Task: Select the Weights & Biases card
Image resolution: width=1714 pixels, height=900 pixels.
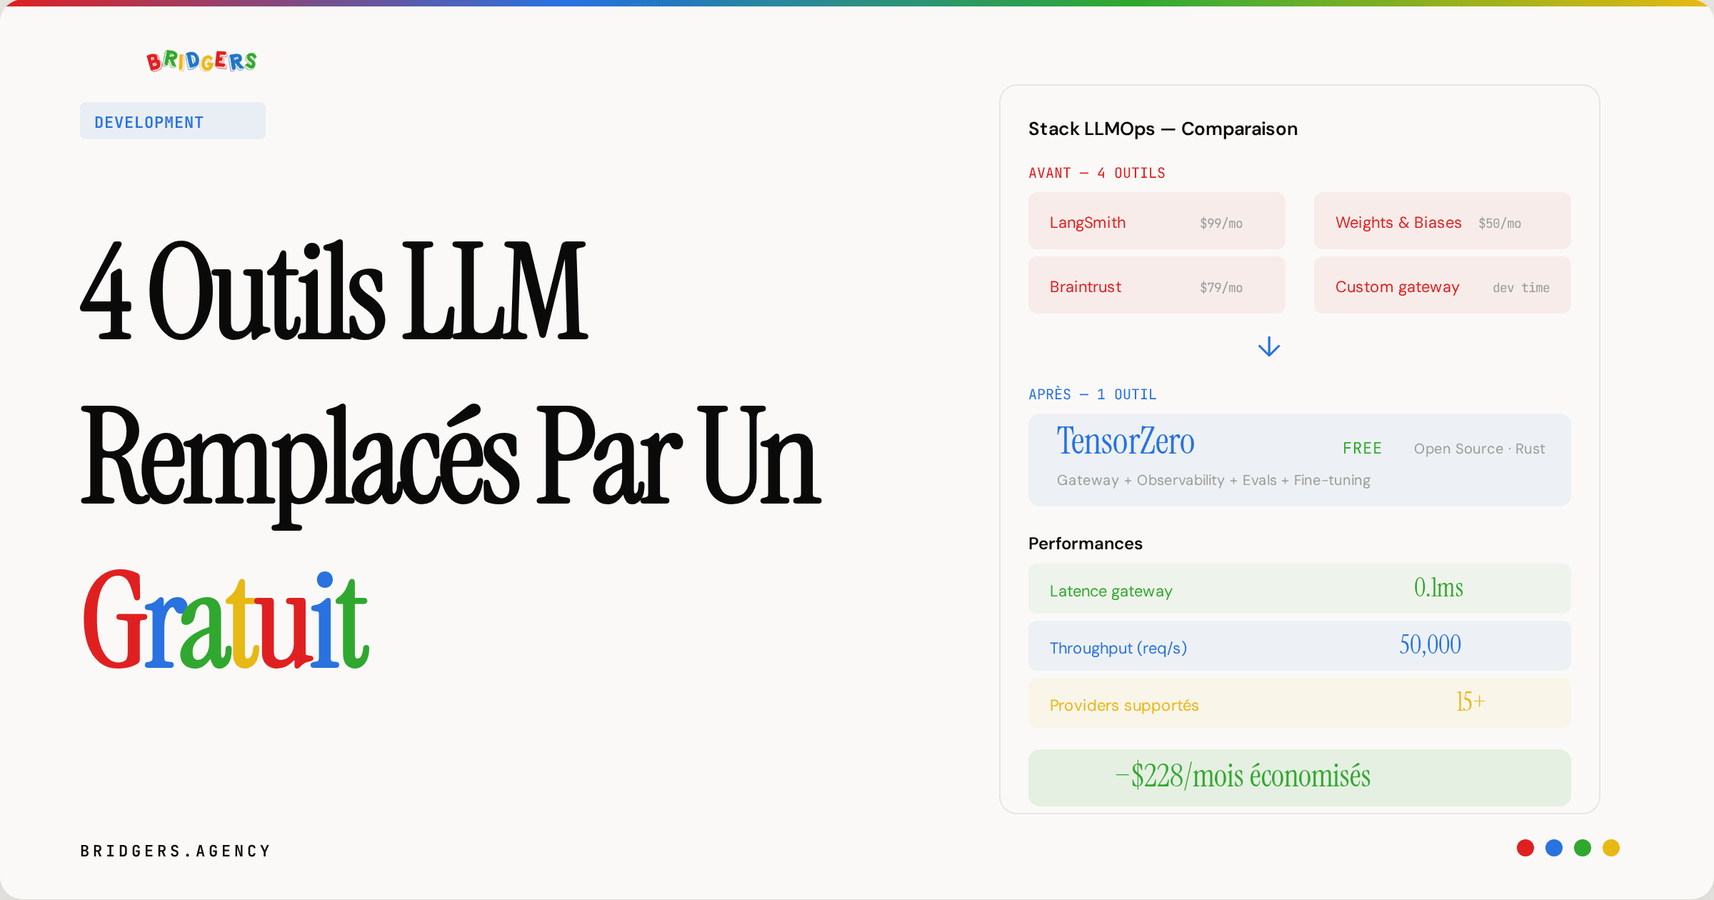Action: (x=1441, y=221)
